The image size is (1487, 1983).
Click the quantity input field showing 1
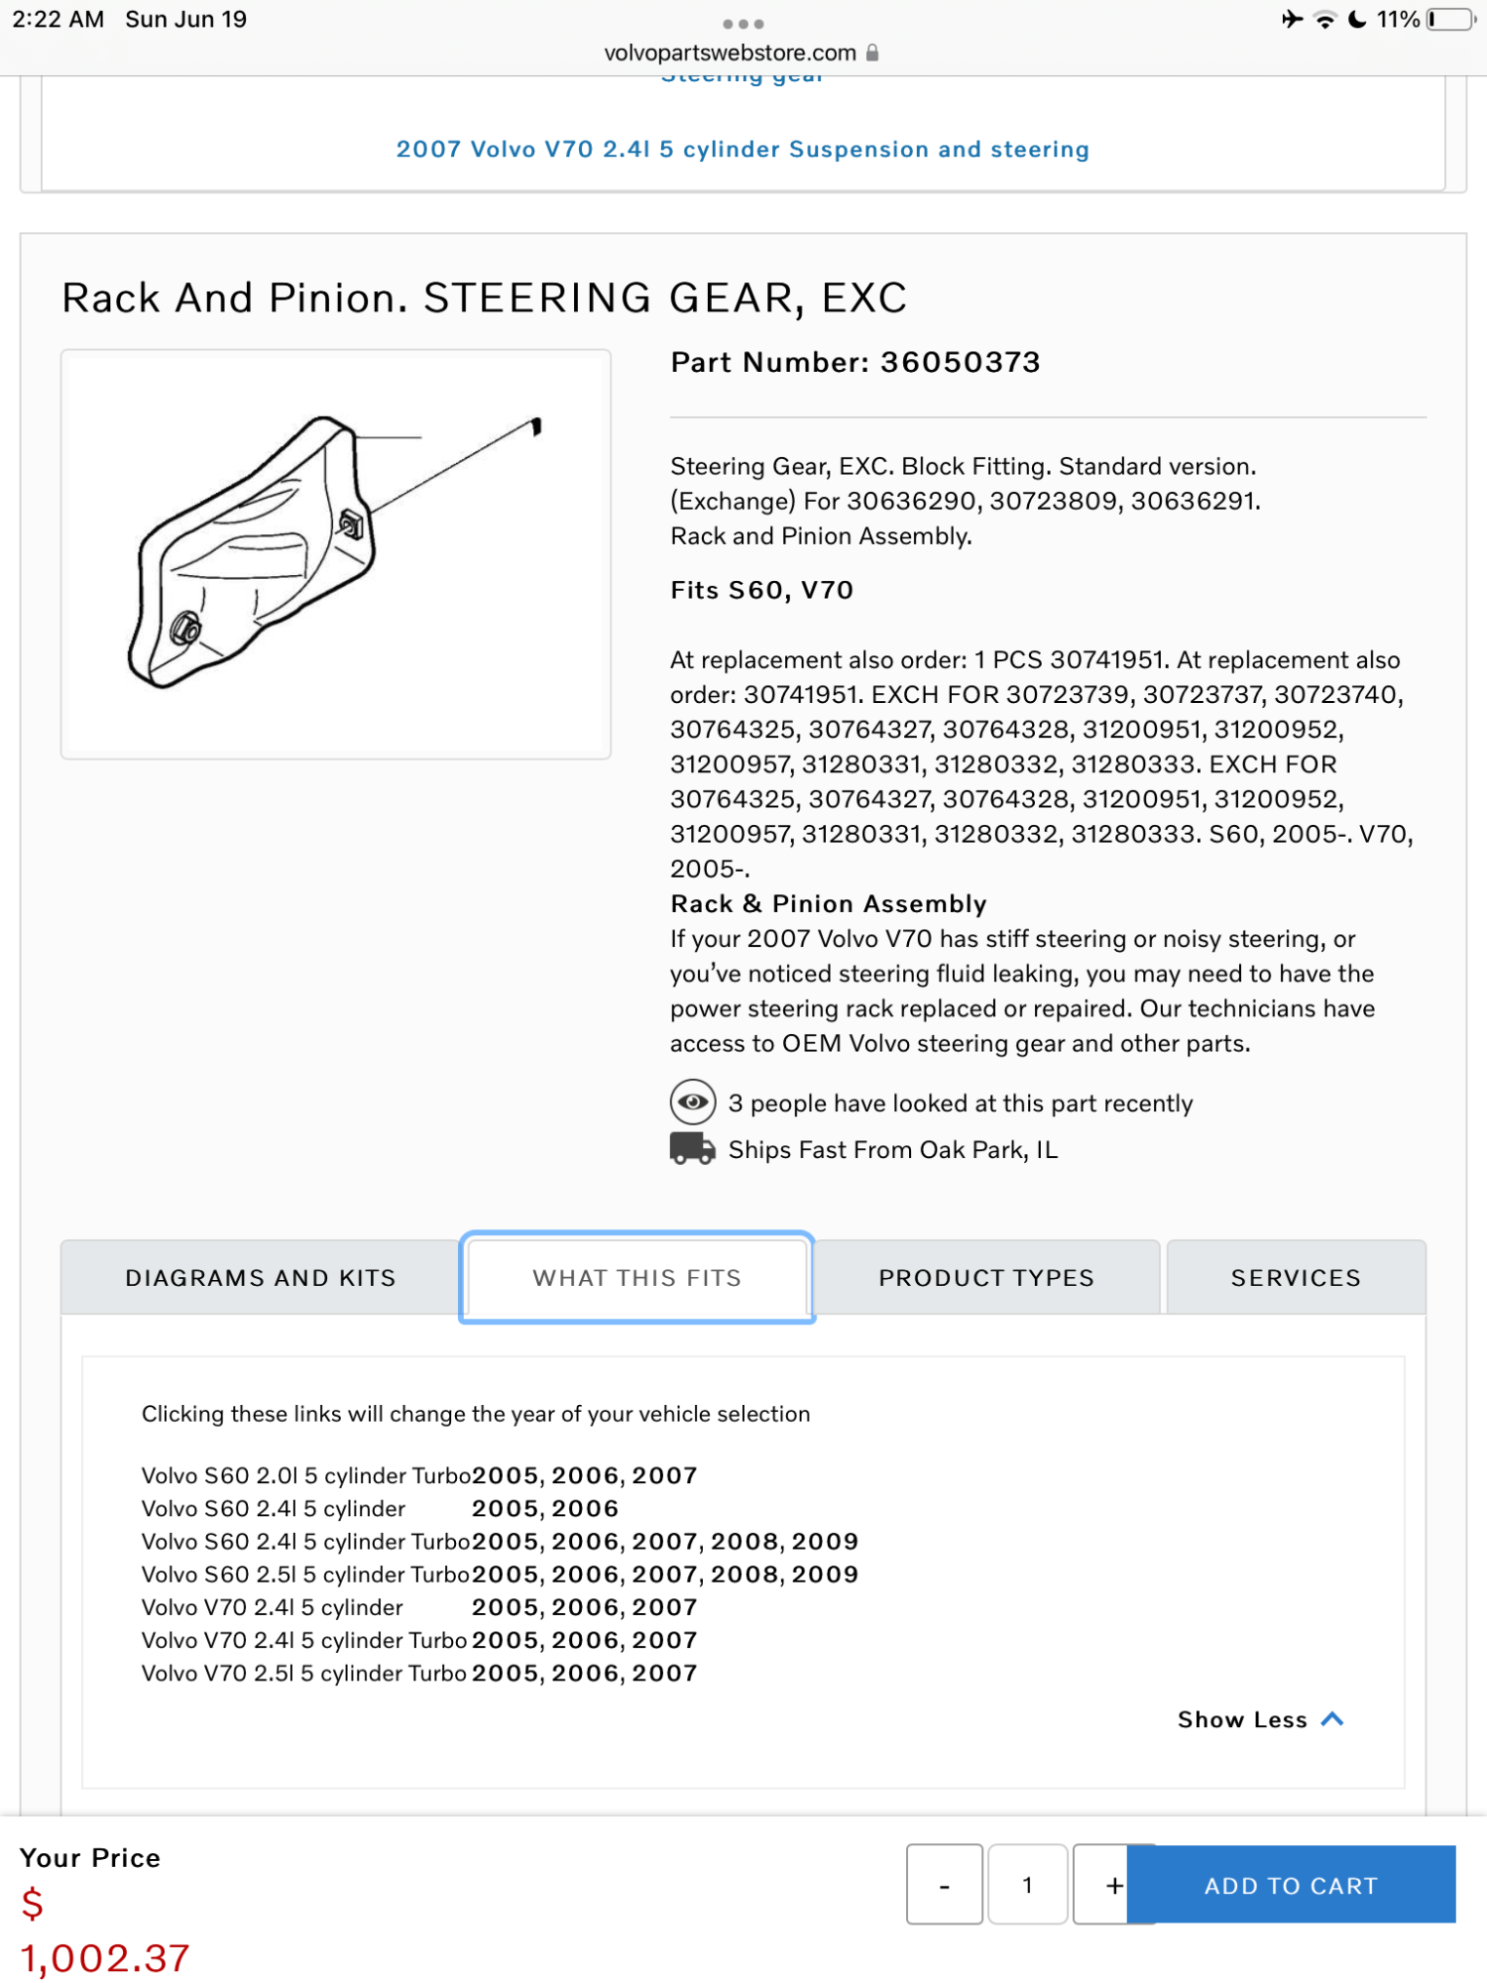pyautogui.click(x=1028, y=1885)
